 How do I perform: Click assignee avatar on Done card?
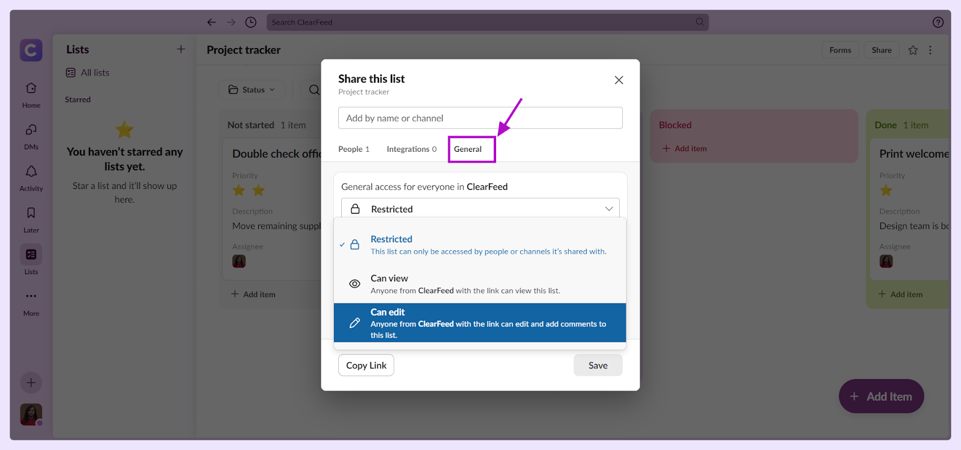coord(886,261)
